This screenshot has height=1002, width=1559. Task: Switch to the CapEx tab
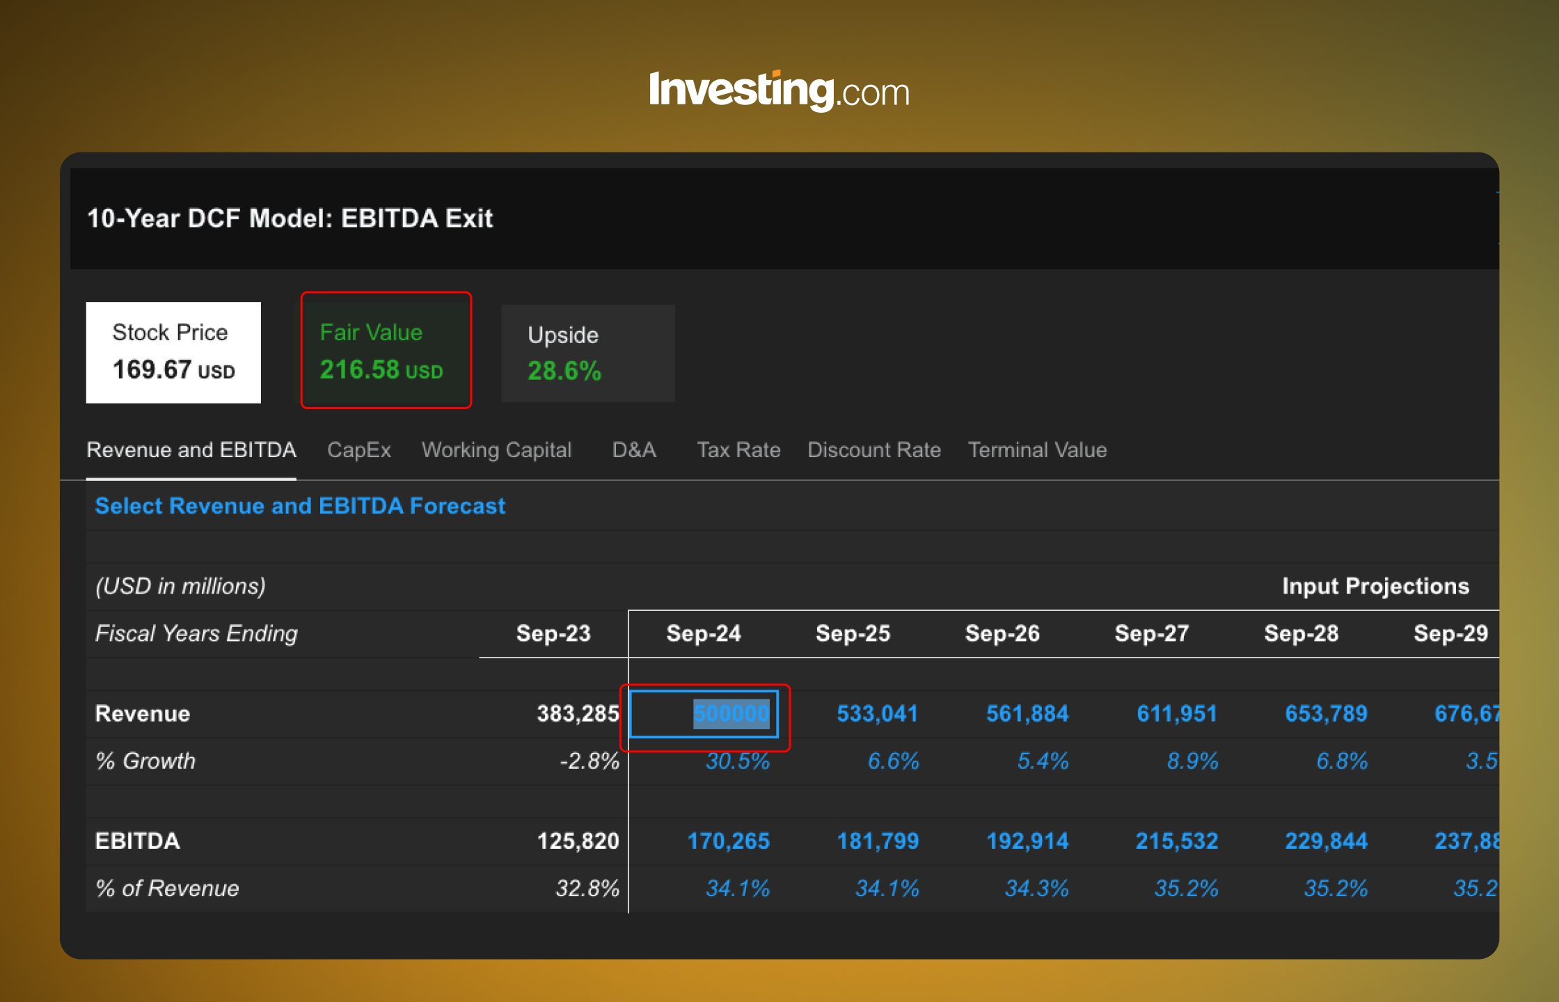pyautogui.click(x=359, y=450)
